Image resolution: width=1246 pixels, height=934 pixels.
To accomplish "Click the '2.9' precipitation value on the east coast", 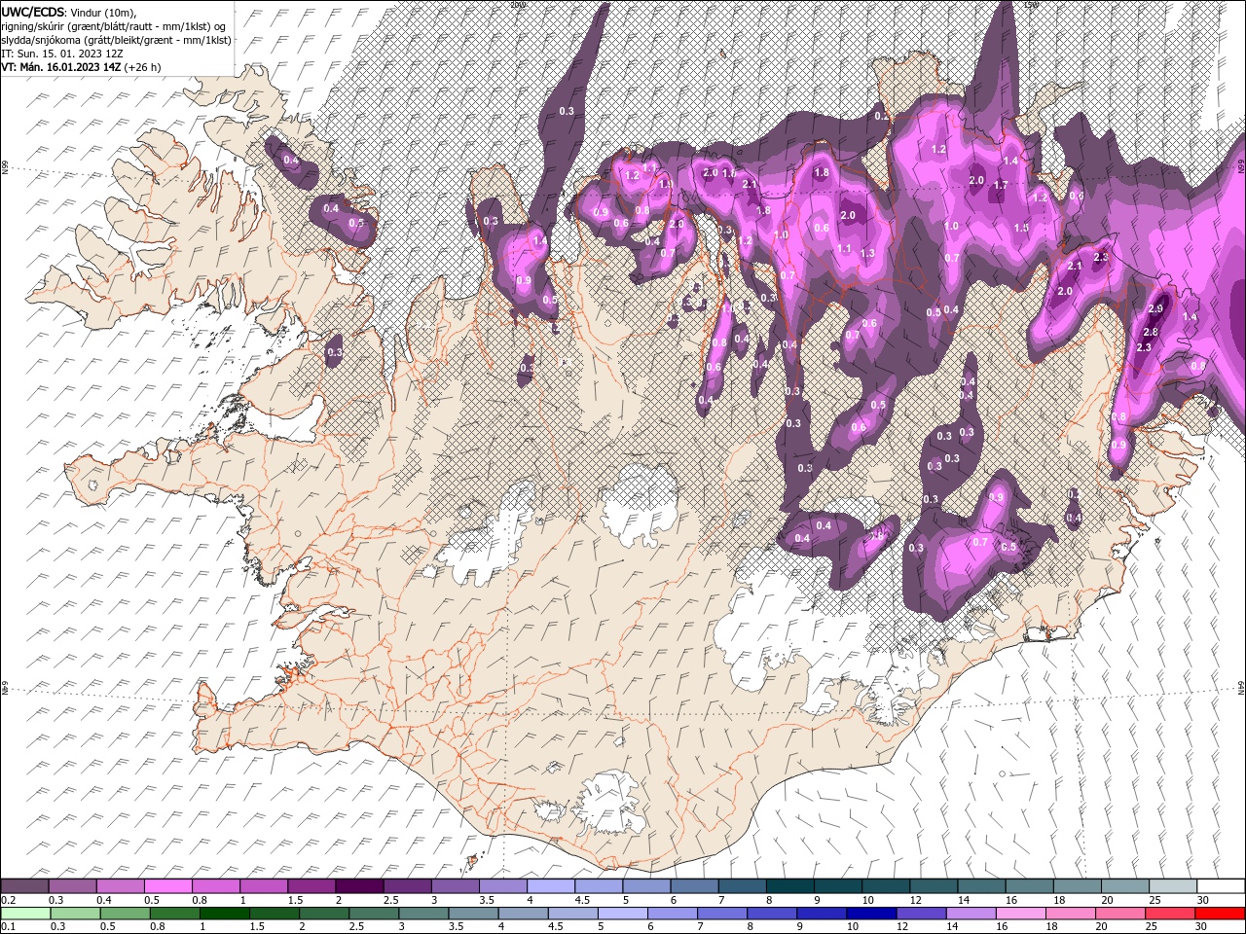I will (1155, 308).
